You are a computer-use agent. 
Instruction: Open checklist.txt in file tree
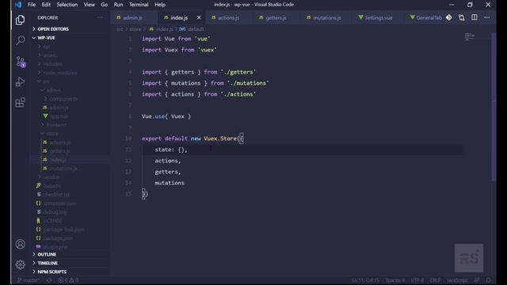[56, 195]
